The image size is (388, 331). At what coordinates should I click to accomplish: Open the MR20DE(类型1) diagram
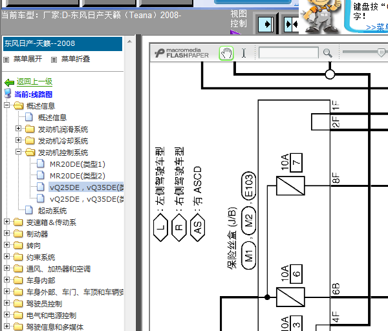pyautogui.click(x=77, y=164)
